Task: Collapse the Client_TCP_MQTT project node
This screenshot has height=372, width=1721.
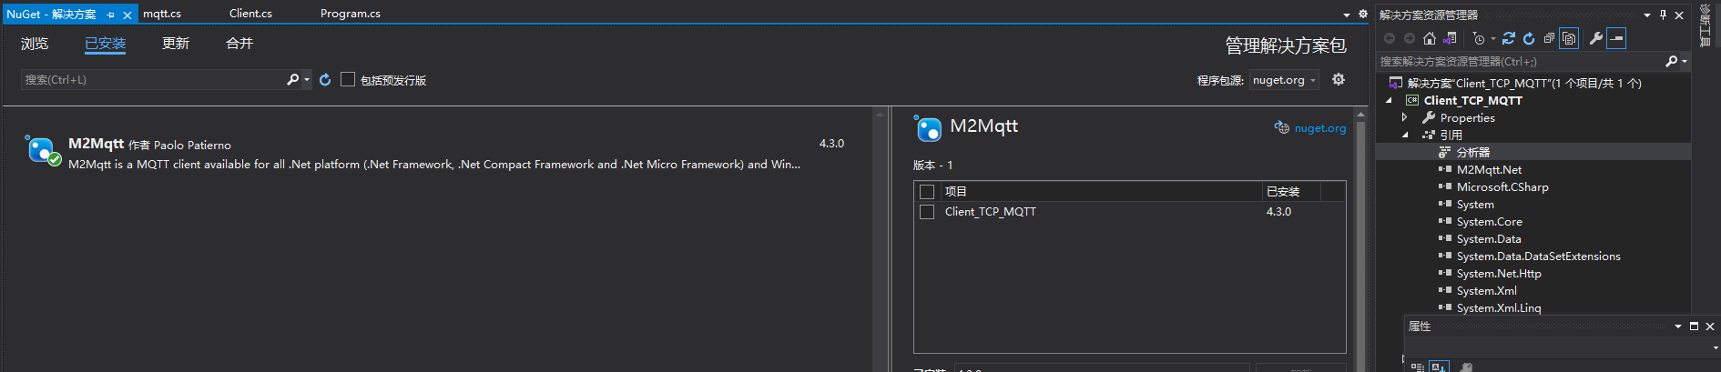Action: pos(1389,100)
